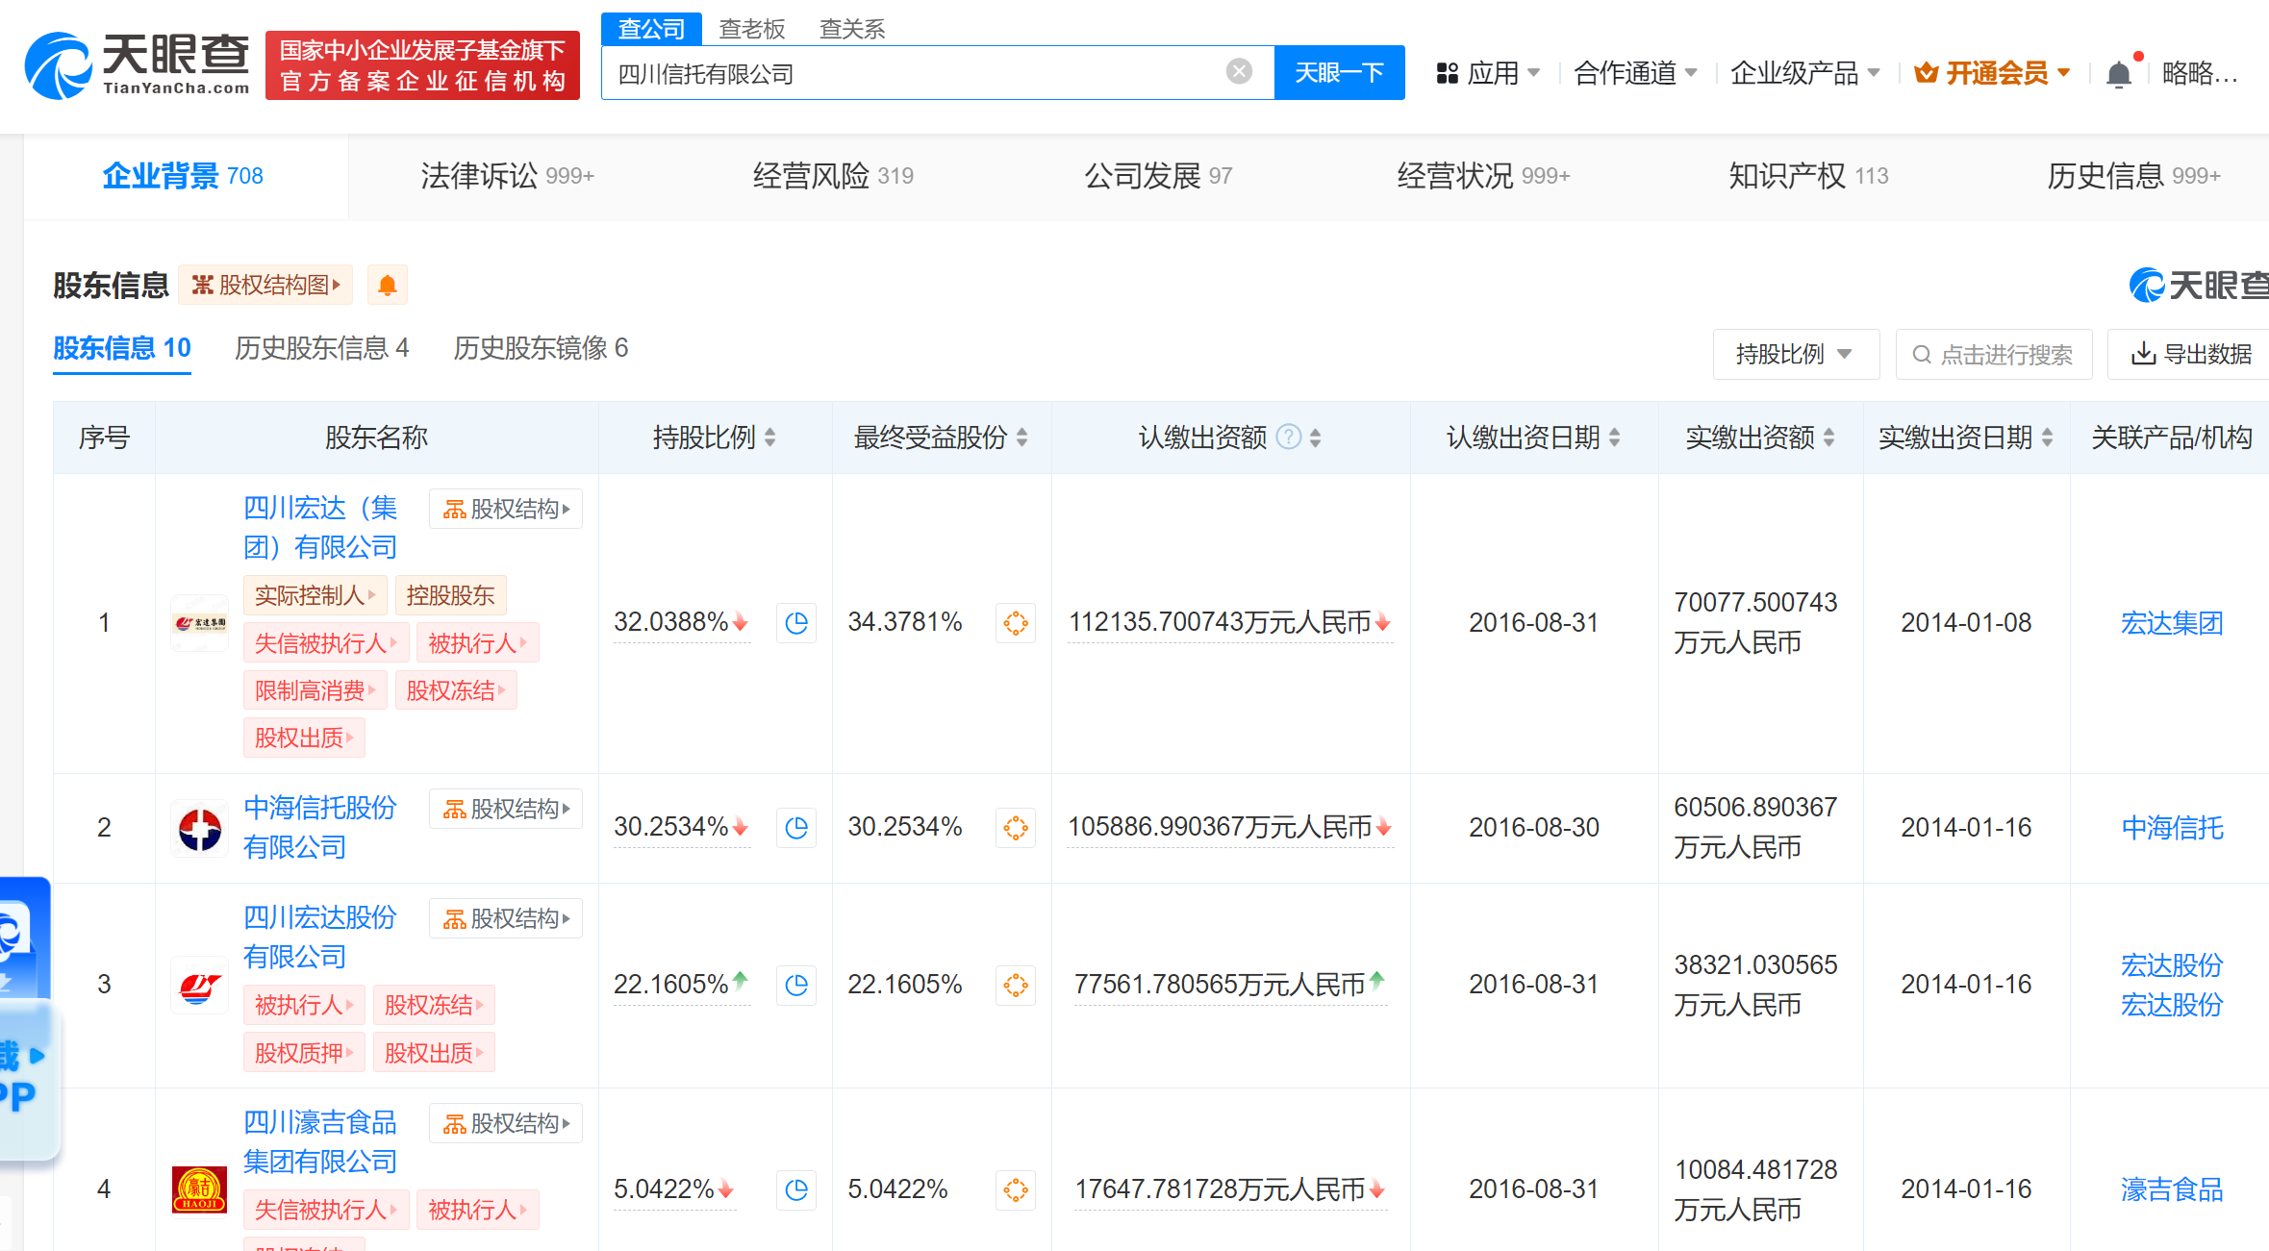The image size is (2269, 1251).
Task: Clear the search box with X icon
Action: [x=1239, y=71]
